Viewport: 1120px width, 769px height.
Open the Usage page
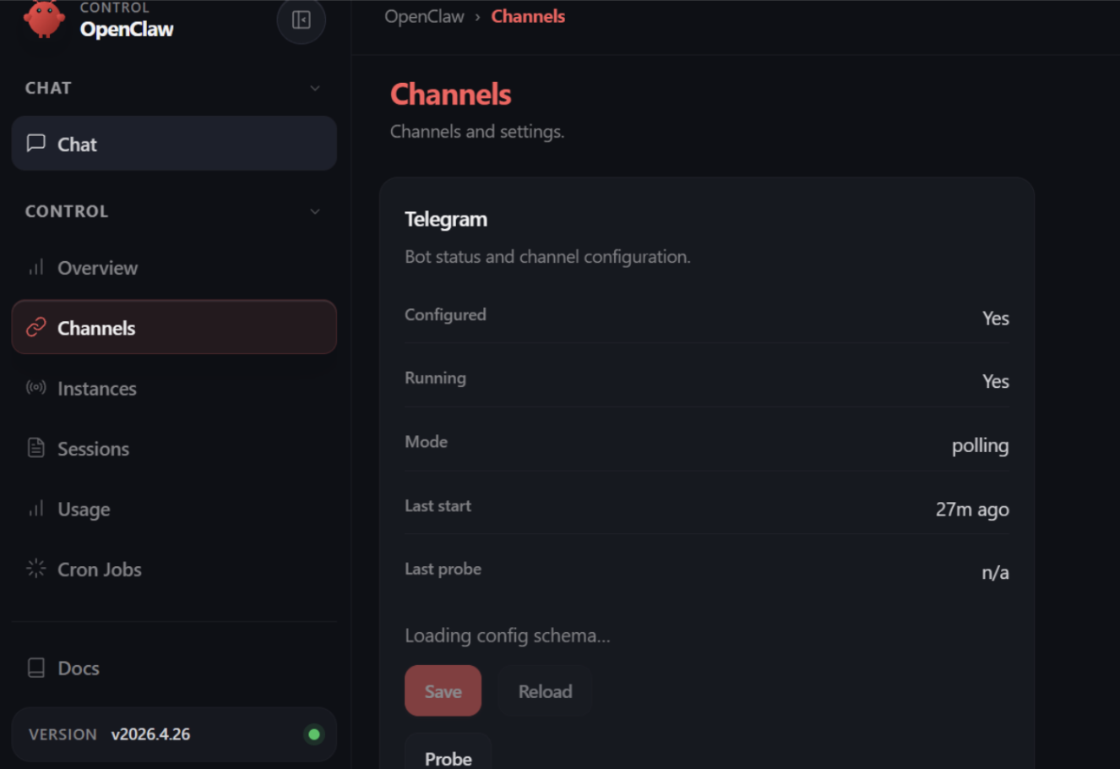[174, 509]
